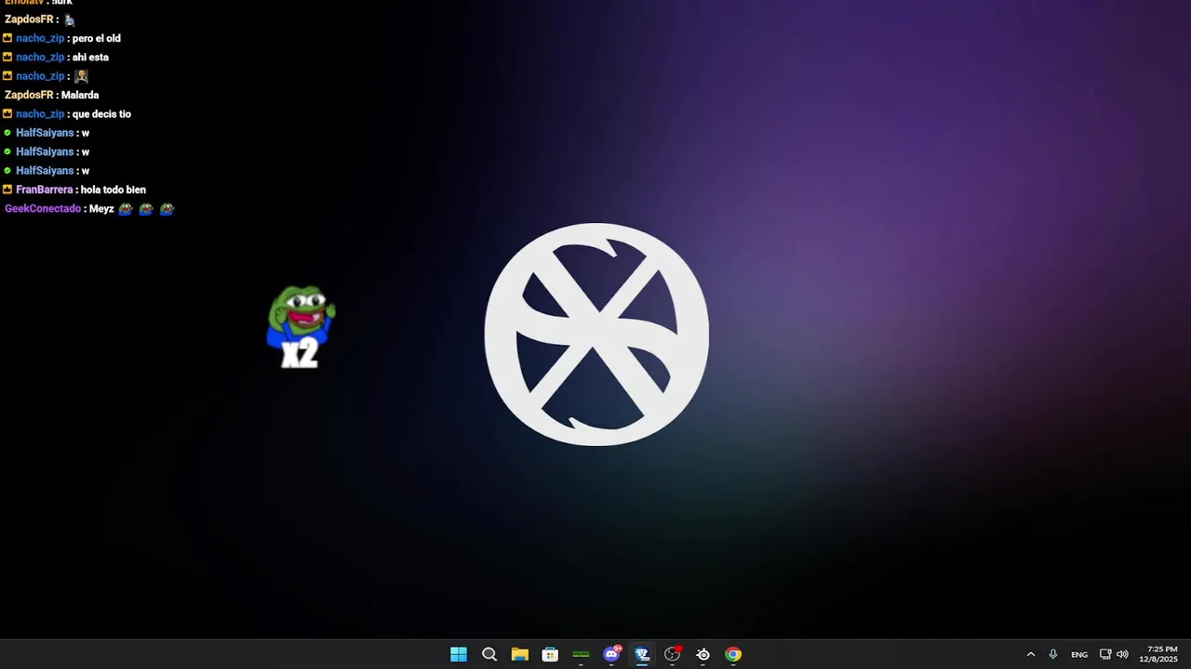
Task: Click 'Malarda' chat message
Action: tap(80, 95)
